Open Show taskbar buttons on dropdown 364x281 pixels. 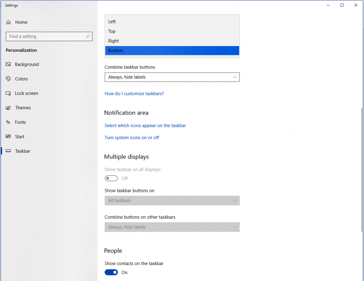tap(172, 200)
